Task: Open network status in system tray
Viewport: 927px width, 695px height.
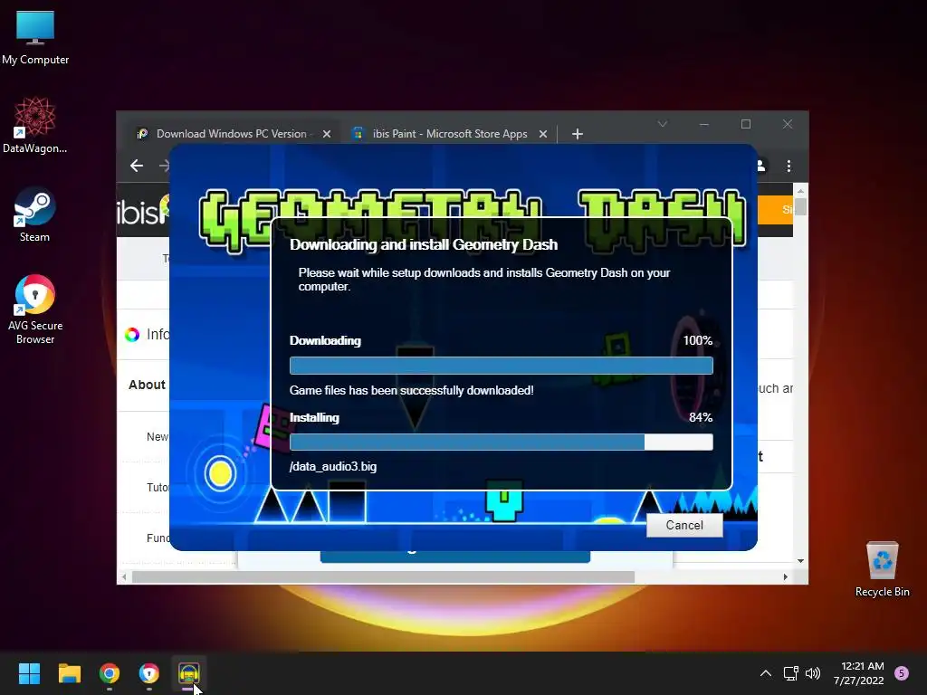Action: [790, 673]
